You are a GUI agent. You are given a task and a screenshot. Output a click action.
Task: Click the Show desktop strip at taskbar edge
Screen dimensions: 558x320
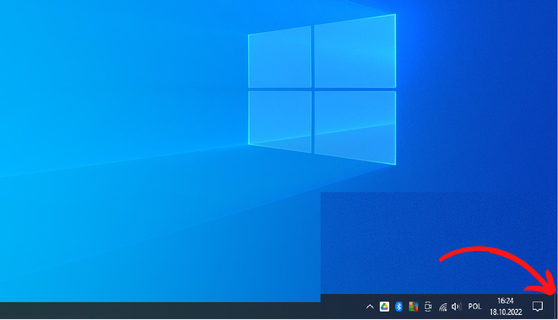pyautogui.click(x=556, y=306)
